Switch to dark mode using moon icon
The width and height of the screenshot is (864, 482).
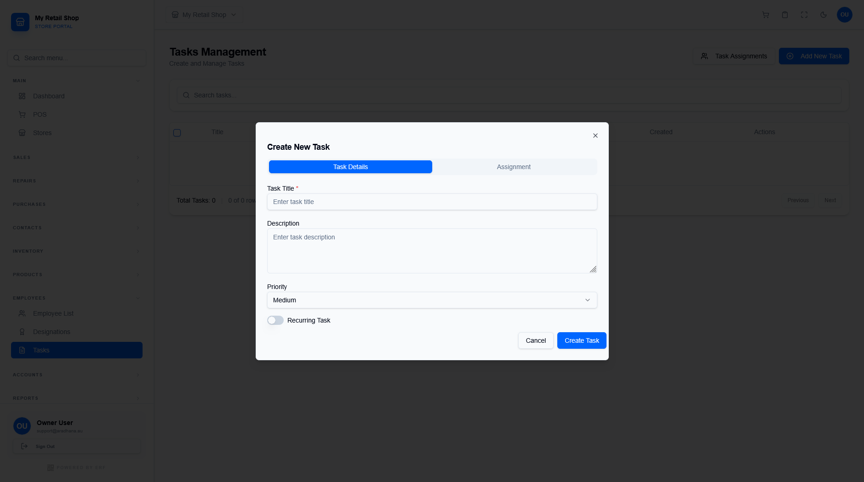823,15
